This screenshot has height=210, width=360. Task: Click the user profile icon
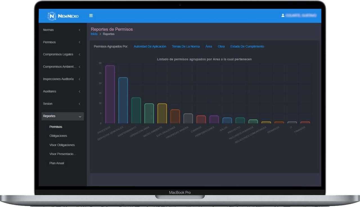click(x=283, y=15)
